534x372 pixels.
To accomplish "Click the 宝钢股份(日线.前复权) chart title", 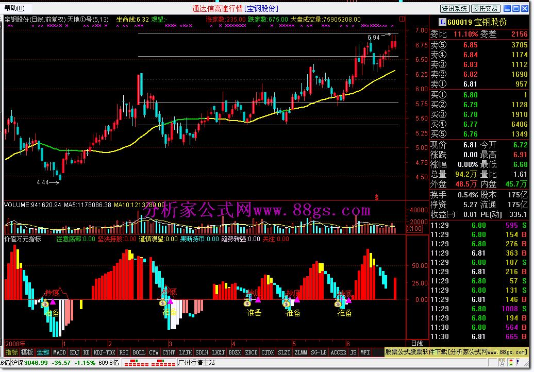I will pyautogui.click(x=35, y=20).
